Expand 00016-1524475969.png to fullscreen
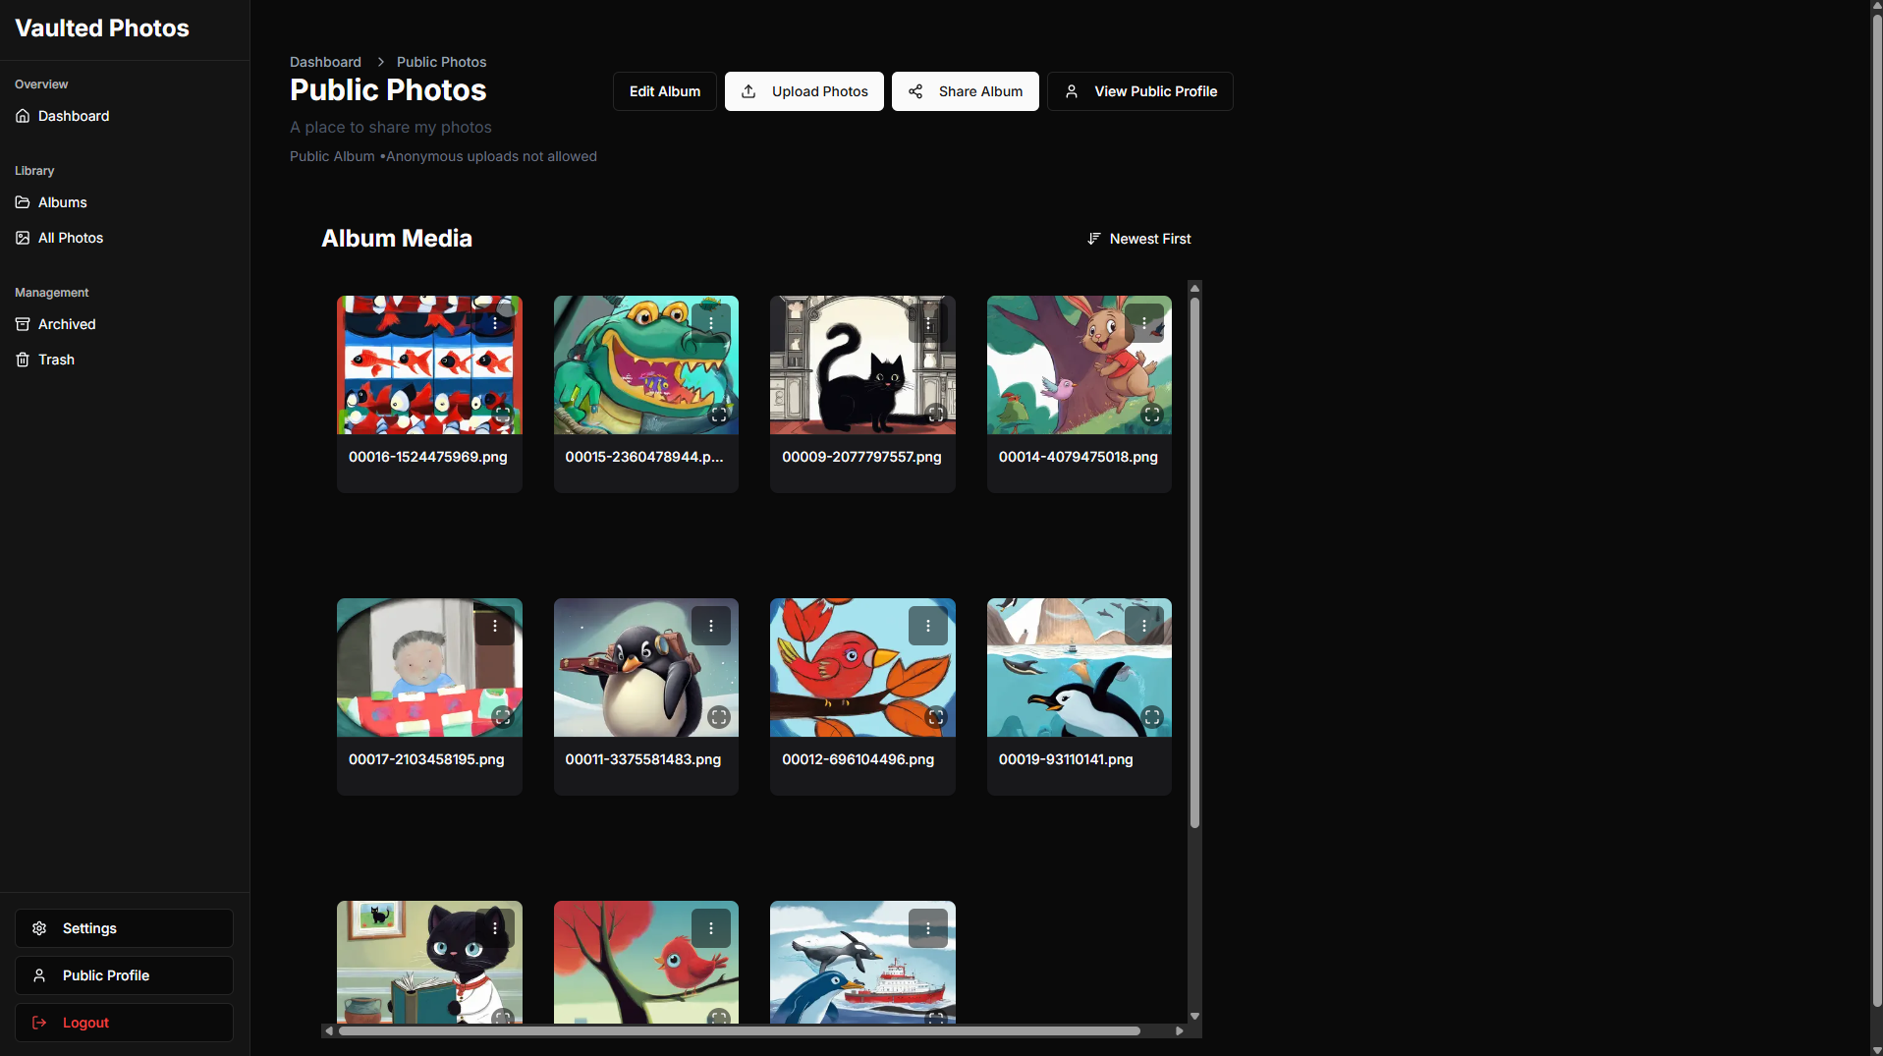 tap(503, 415)
